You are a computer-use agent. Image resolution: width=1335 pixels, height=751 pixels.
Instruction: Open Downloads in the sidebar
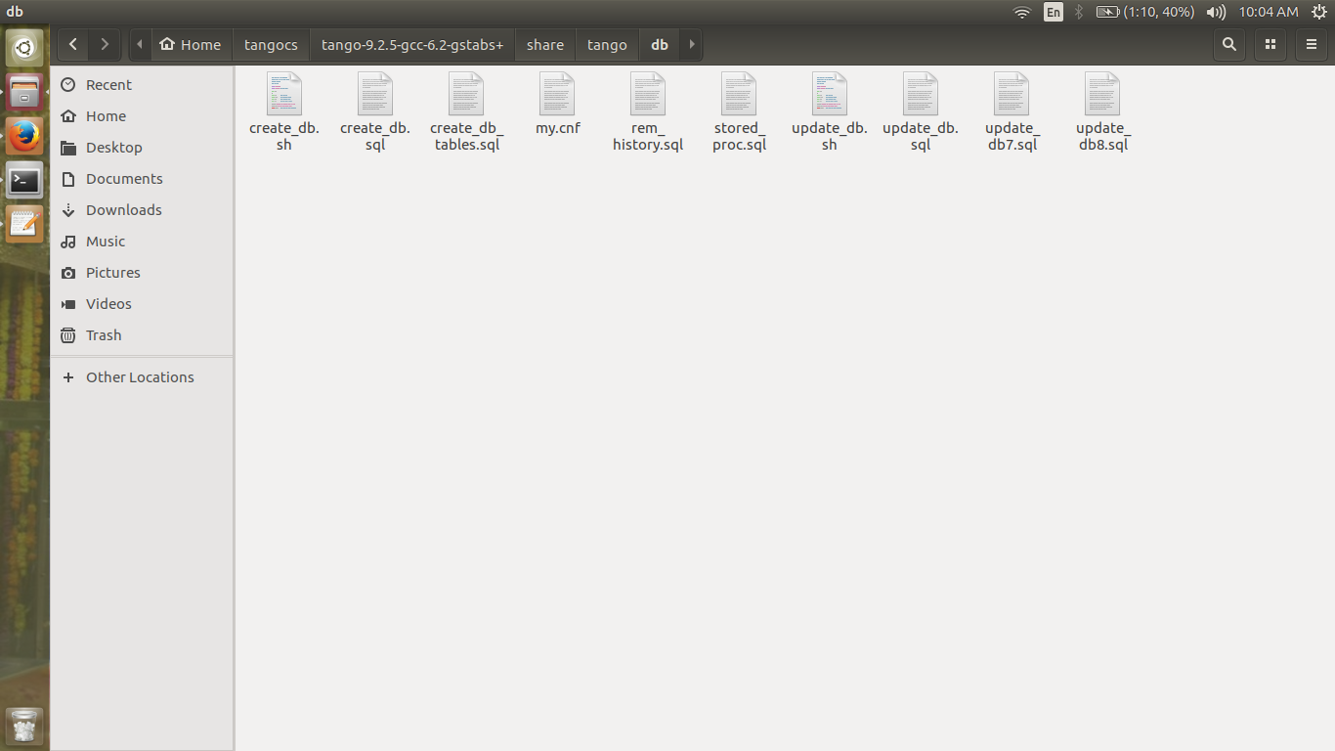tap(142, 210)
